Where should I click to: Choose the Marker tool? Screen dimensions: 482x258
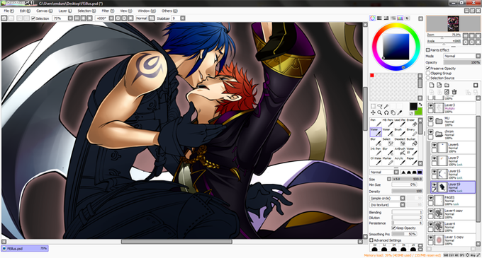[388, 160]
